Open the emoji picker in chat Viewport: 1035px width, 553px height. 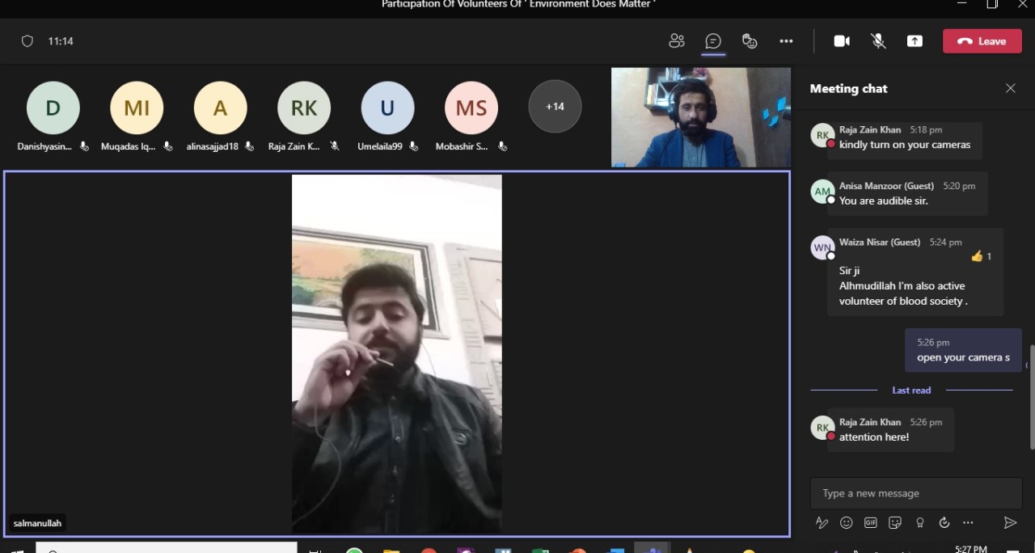point(846,523)
